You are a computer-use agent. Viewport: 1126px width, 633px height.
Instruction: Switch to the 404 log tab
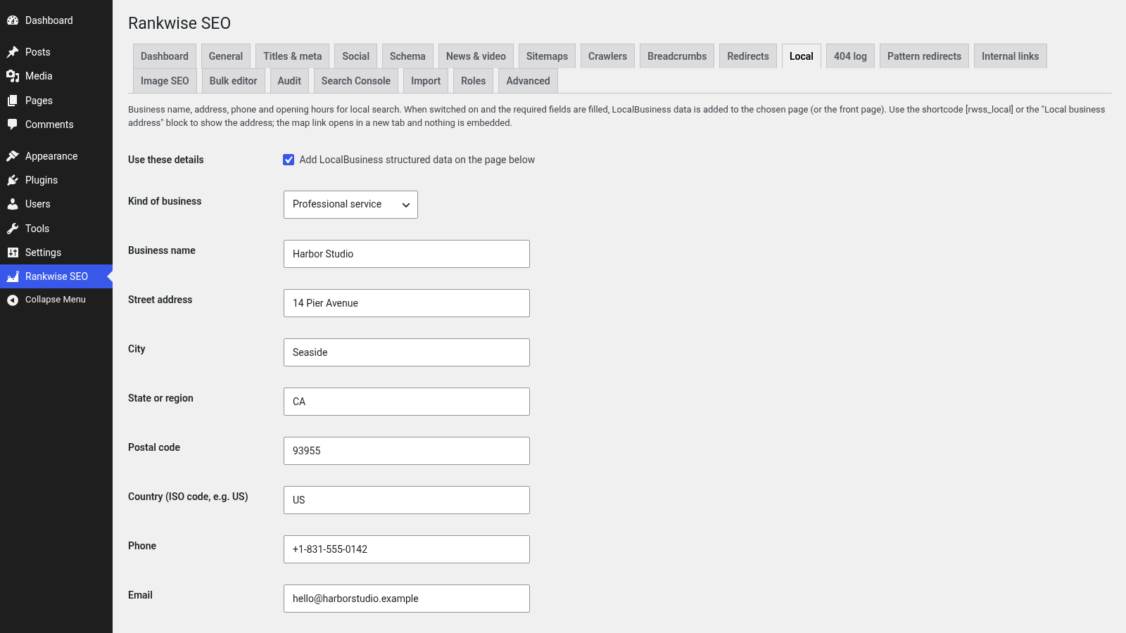pos(850,56)
